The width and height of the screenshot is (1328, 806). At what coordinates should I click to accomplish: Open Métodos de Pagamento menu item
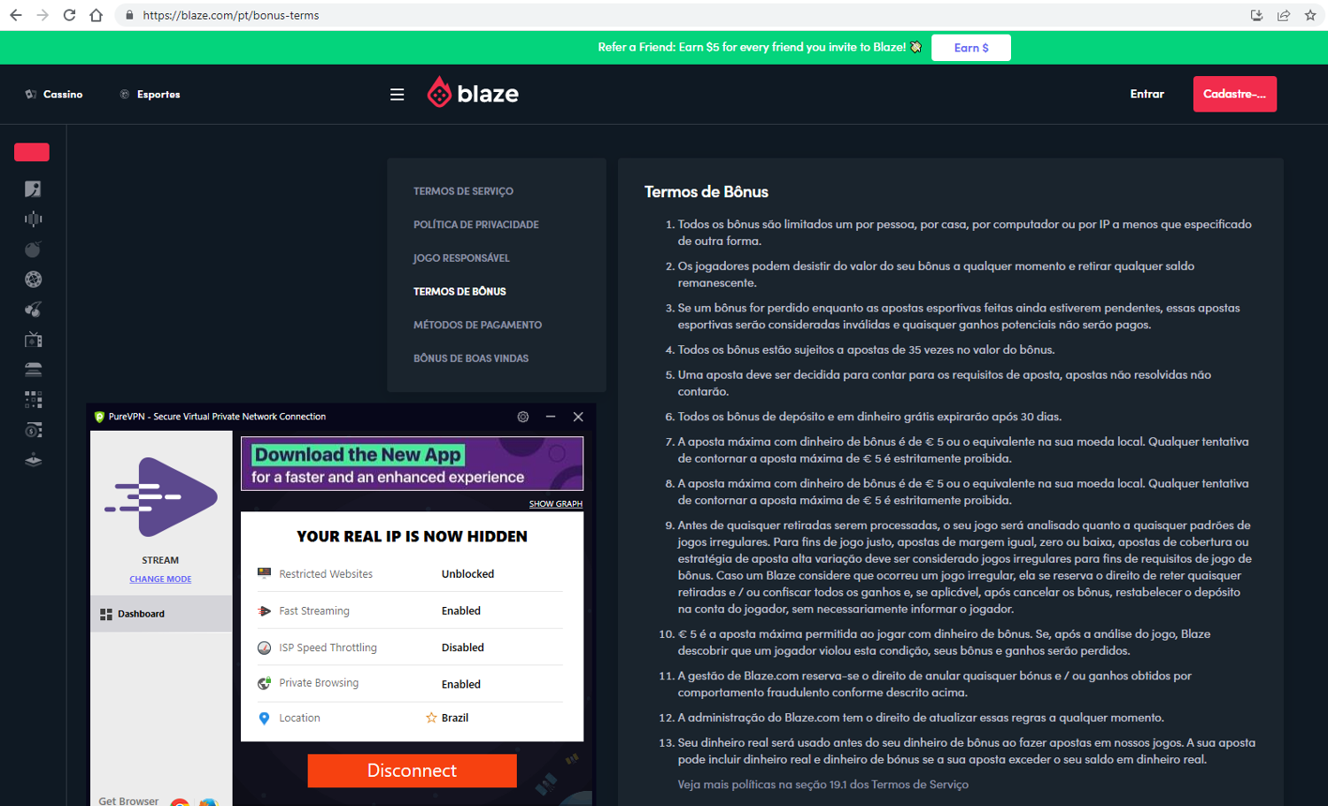click(477, 325)
